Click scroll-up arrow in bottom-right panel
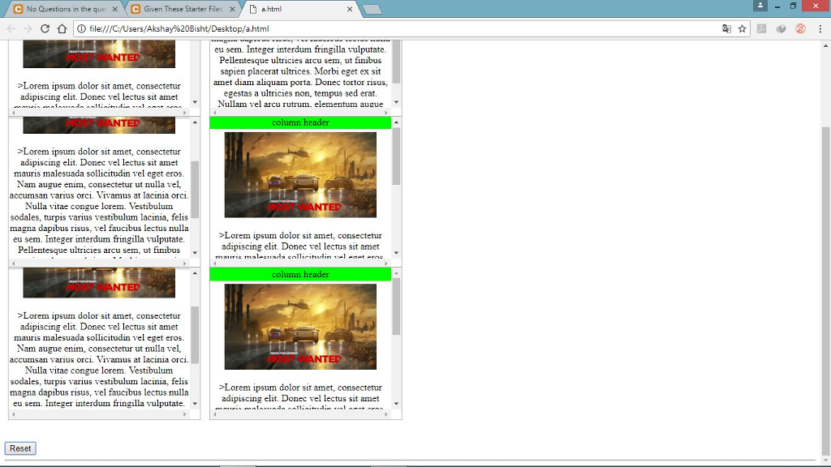 pos(396,273)
